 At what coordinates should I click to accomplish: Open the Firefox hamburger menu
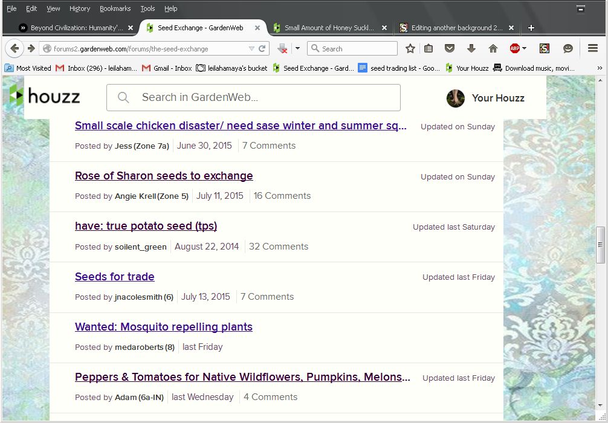pyautogui.click(x=593, y=48)
